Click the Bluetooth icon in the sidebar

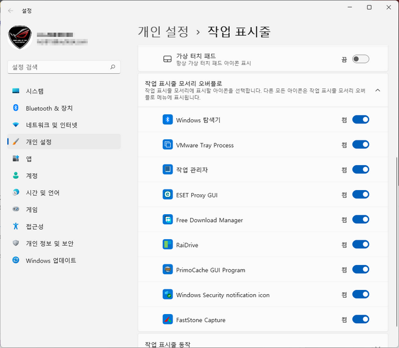(x=16, y=108)
